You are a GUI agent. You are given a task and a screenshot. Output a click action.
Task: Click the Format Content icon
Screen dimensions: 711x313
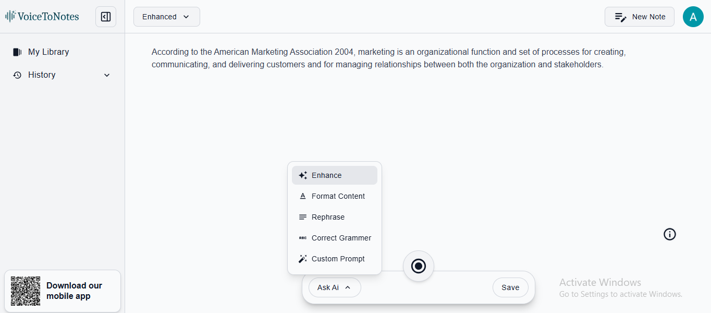click(303, 196)
